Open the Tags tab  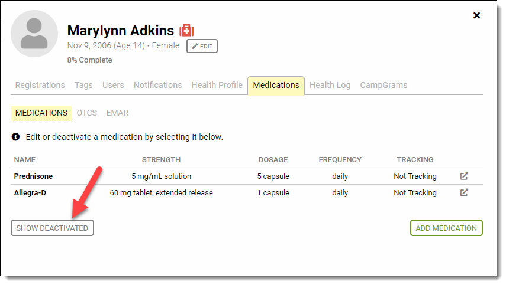coord(83,85)
